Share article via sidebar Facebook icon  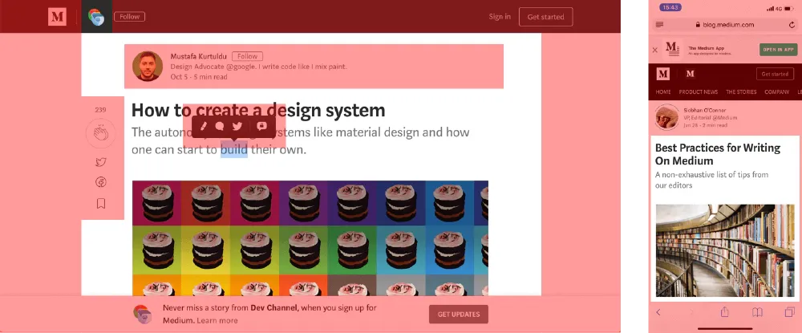click(x=100, y=183)
